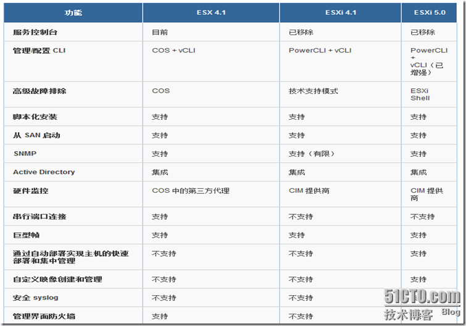
Task: Select the 目前 cell under ESX 4.1
Action: 160,32
